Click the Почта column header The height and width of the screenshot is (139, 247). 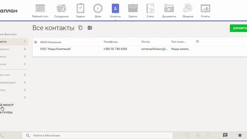[145, 42]
